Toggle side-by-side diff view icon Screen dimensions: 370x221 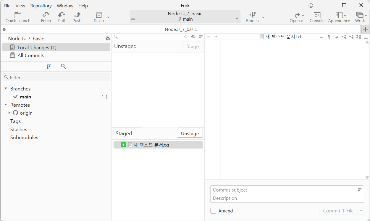[366, 37]
